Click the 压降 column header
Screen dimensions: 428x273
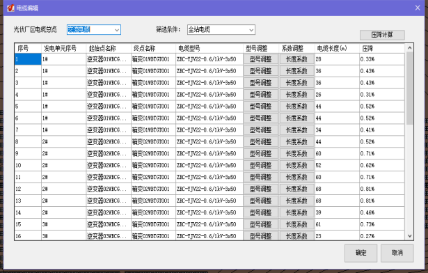pos(382,48)
